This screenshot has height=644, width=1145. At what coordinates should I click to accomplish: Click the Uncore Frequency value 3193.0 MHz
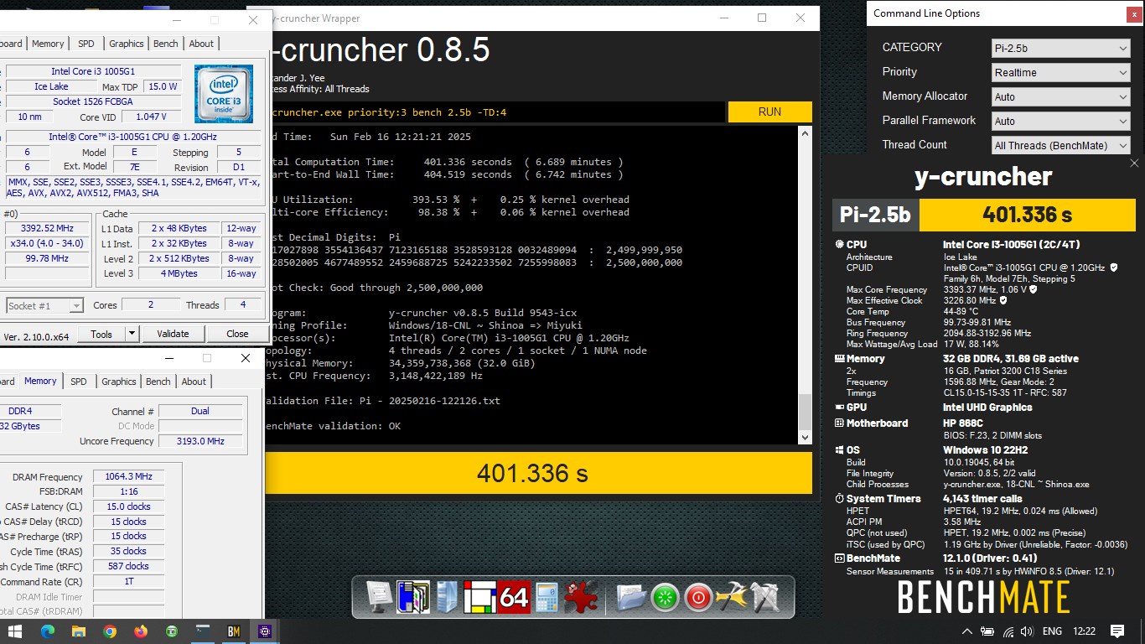[x=199, y=441]
